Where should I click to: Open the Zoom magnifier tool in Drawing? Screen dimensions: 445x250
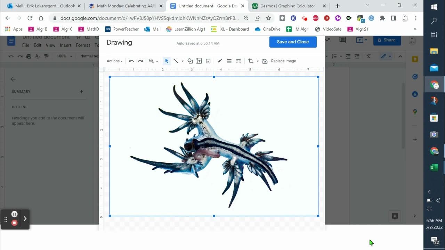(151, 61)
